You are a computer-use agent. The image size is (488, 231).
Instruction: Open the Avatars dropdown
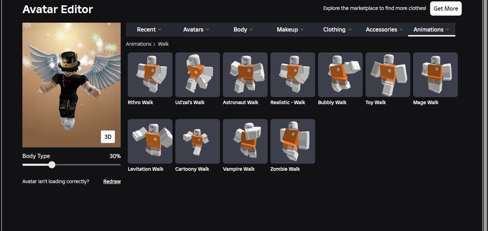pos(196,29)
